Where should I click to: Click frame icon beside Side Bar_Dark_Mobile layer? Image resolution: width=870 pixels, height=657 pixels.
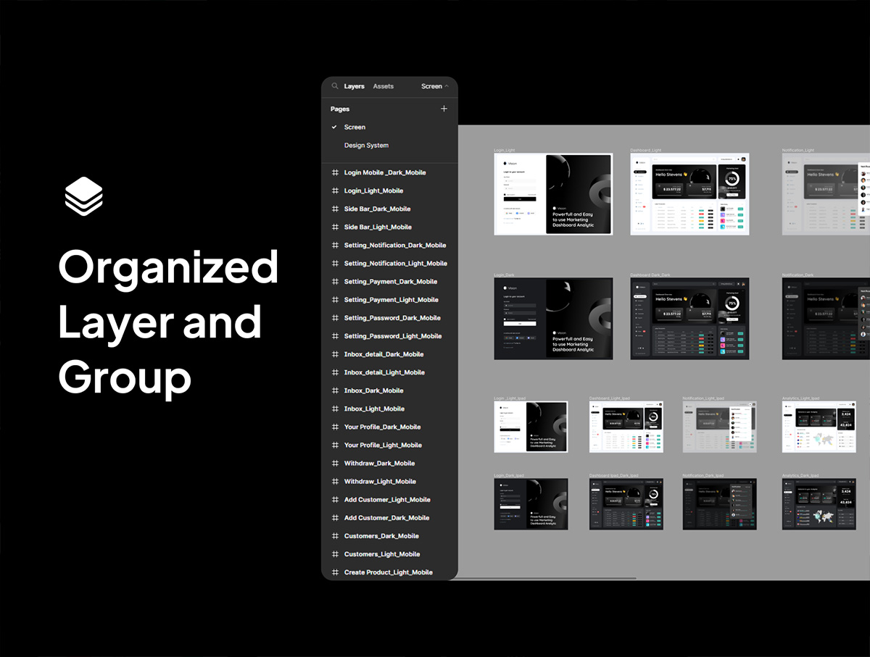click(335, 209)
